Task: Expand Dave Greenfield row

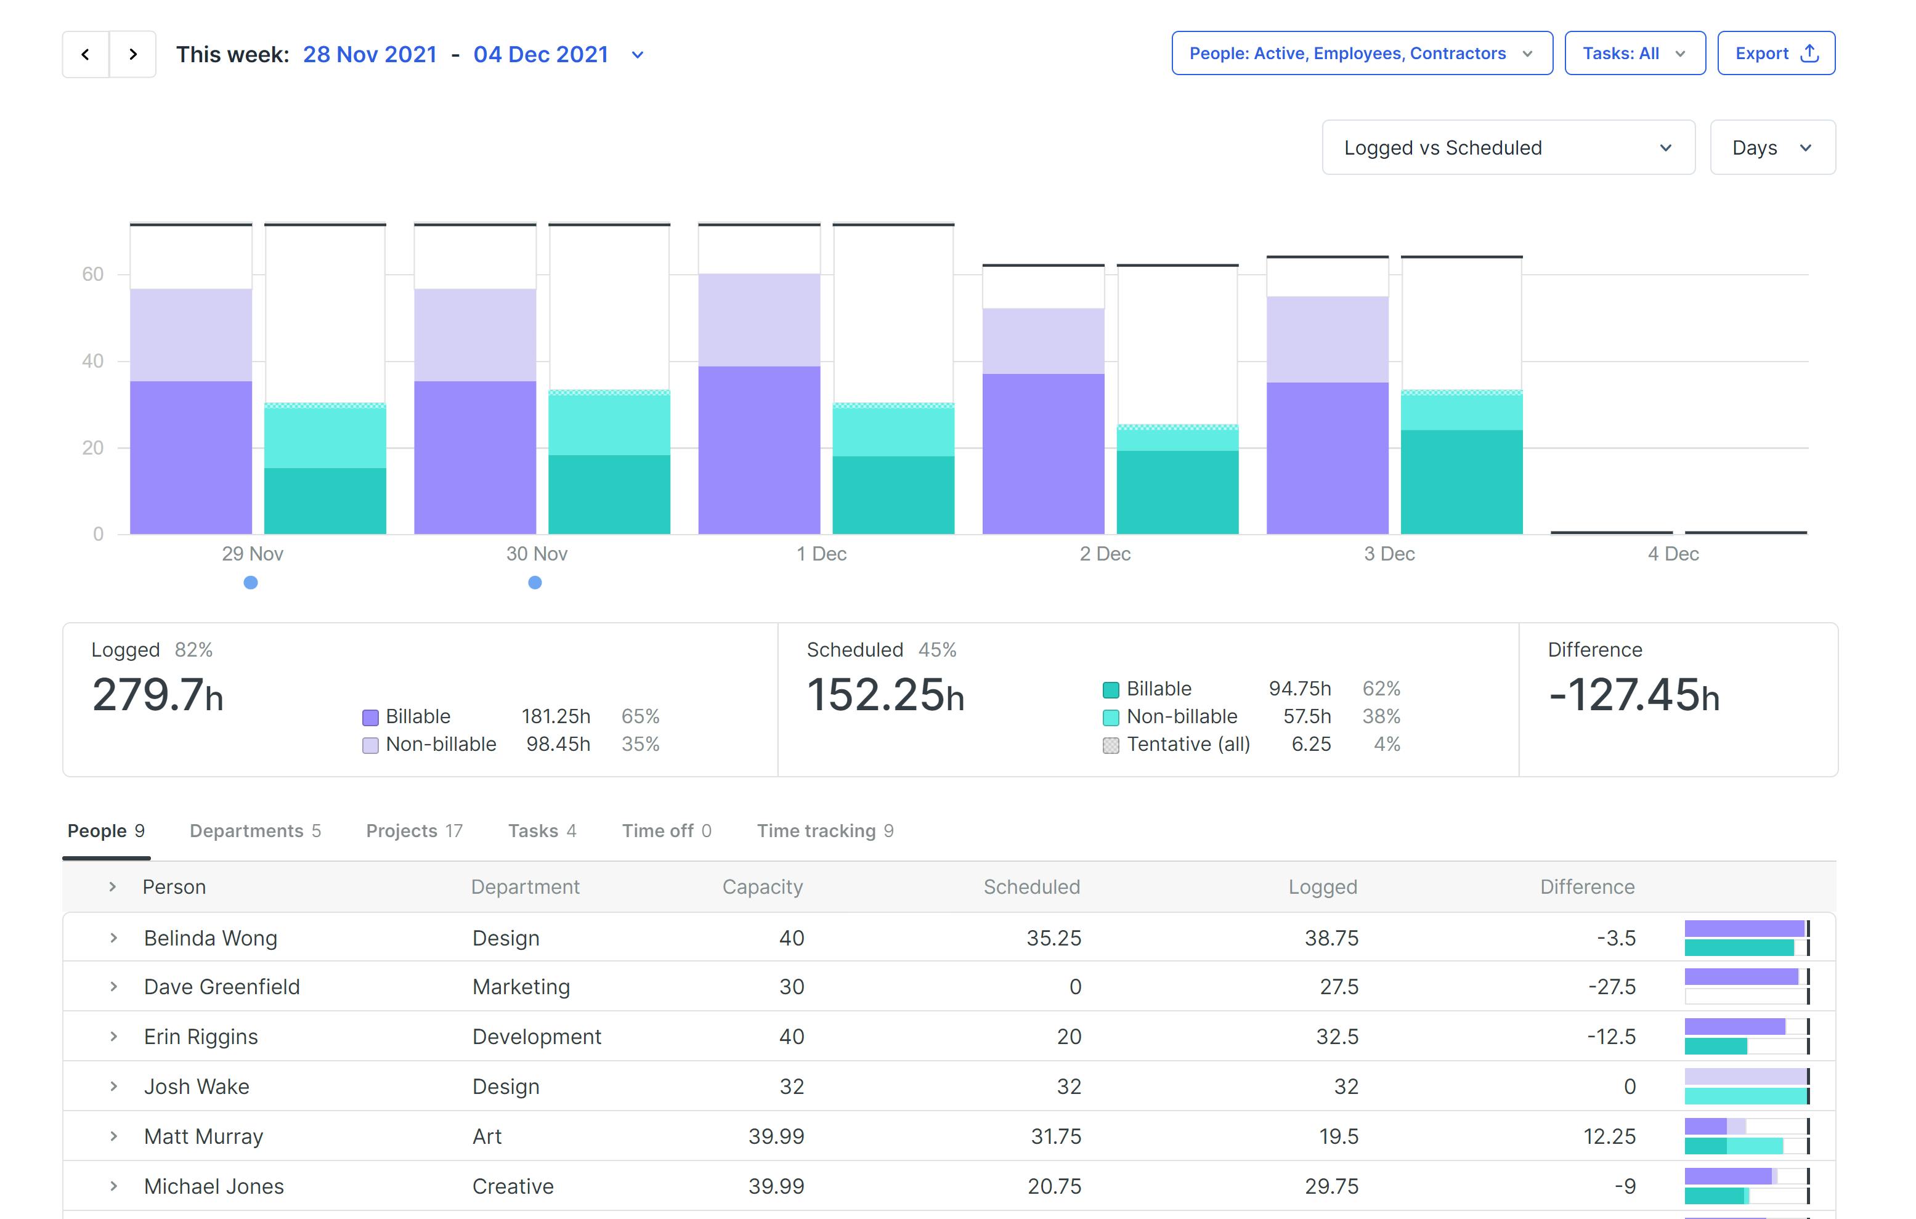Action: click(x=114, y=987)
